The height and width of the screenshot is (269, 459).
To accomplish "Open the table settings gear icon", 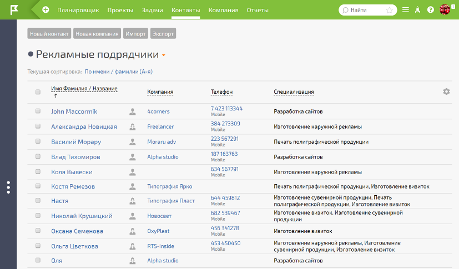I will click(x=446, y=92).
